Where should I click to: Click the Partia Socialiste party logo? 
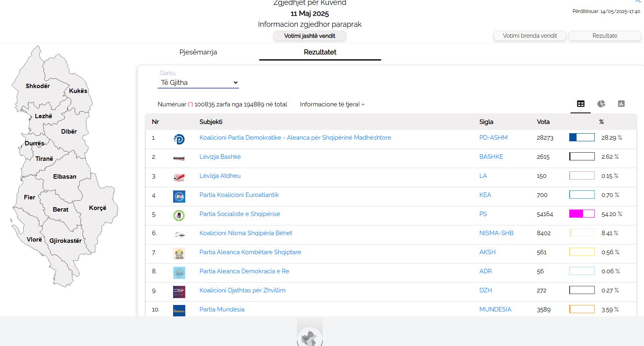(x=179, y=215)
